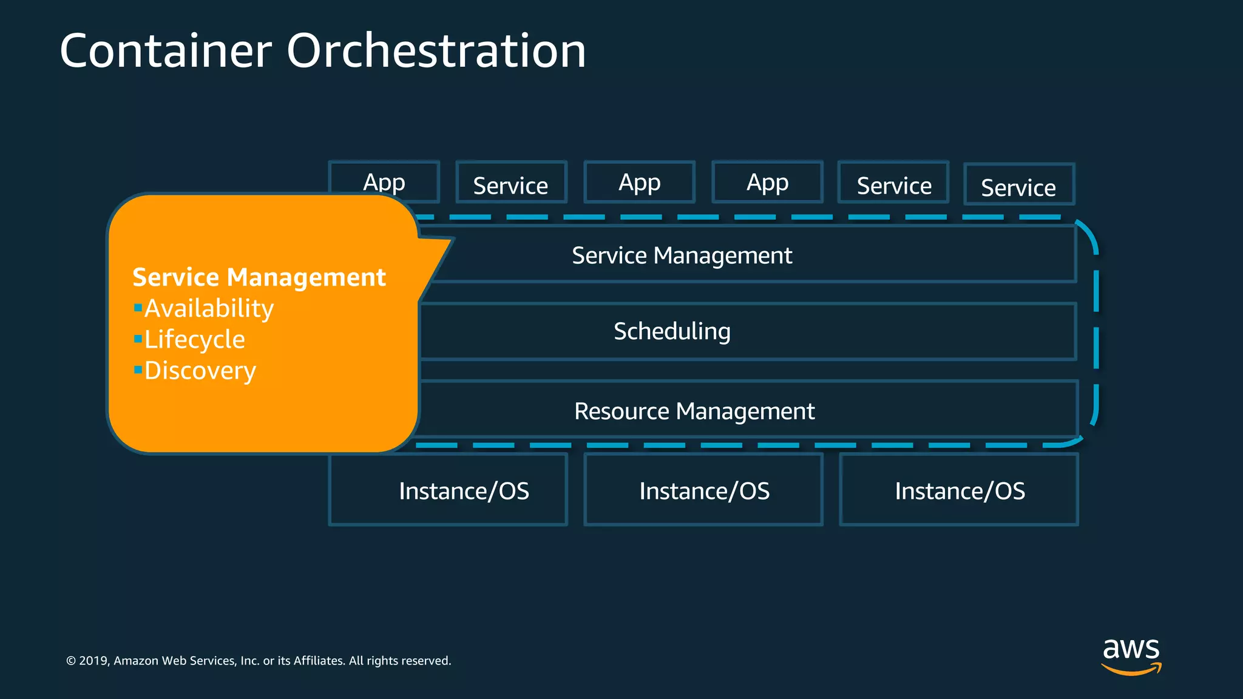Click the leftmost App box
Image resolution: width=1243 pixels, height=699 pixels.
coord(384,181)
